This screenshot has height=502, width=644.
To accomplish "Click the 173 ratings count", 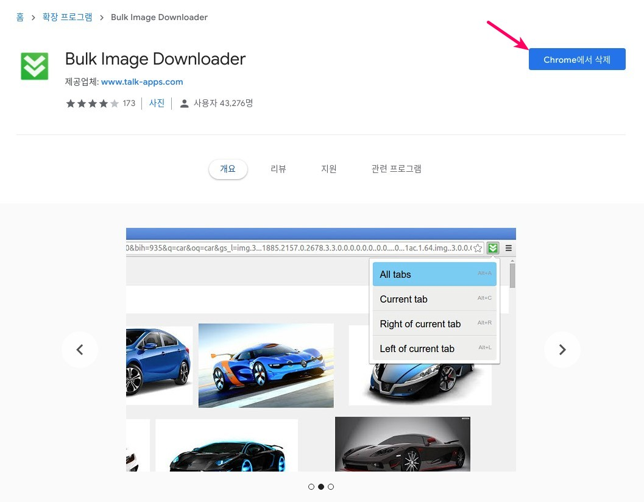I will tap(129, 104).
